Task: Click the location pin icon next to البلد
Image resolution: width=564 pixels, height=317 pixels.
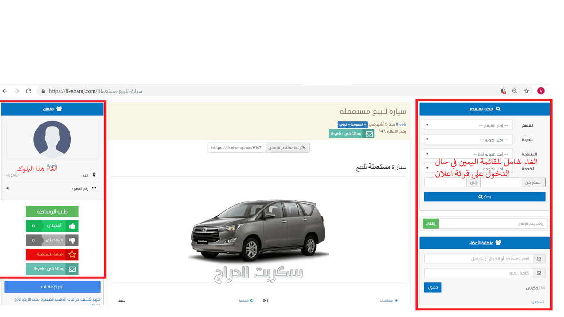Action: (94, 175)
